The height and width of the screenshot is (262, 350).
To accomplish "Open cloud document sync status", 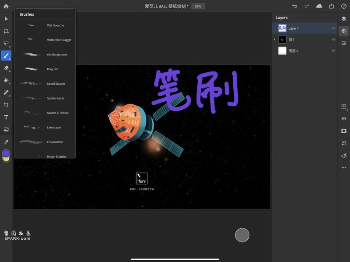I will [319, 6].
